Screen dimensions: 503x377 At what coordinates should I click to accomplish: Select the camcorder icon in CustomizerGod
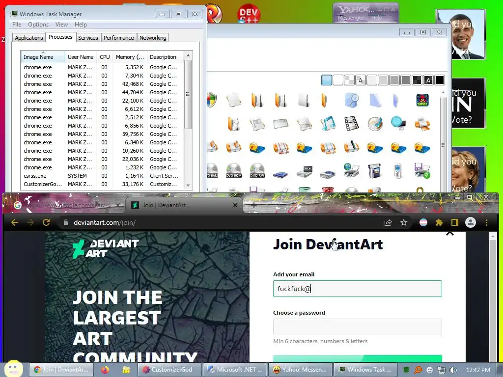click(x=375, y=170)
